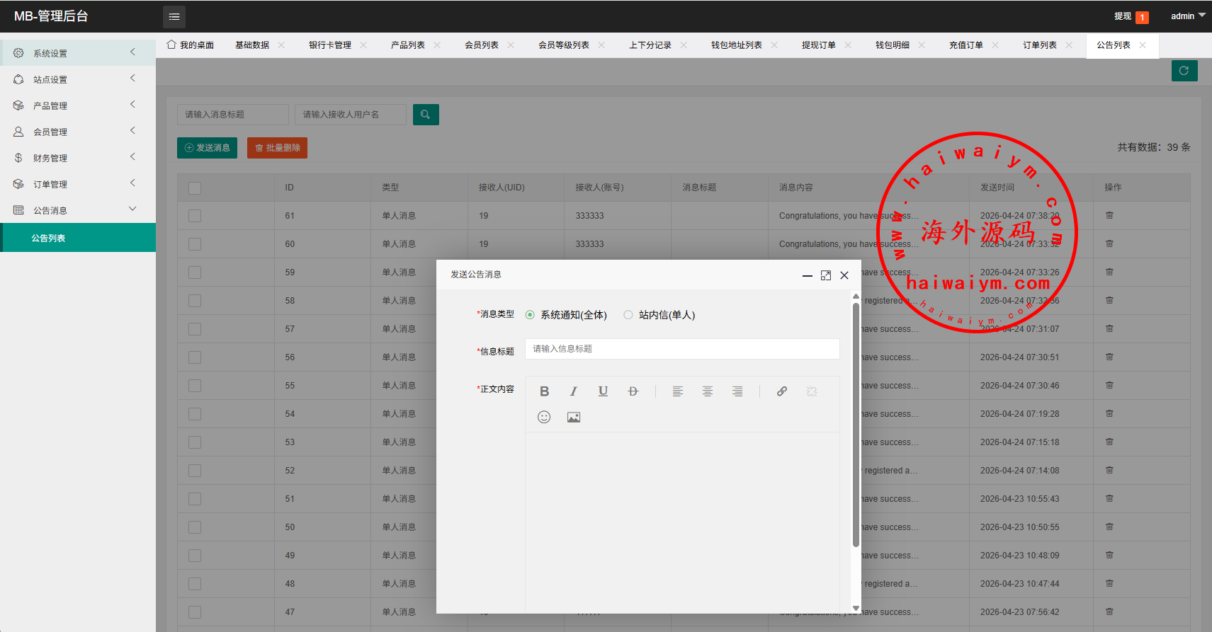Expand the 财务管理 sidebar section

(x=78, y=158)
